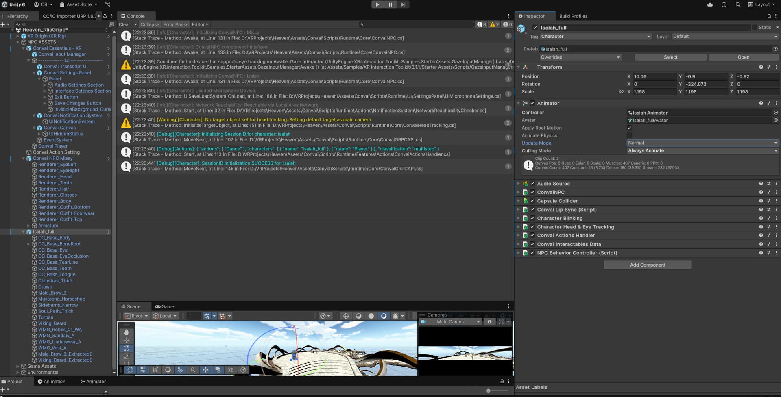Select the Rotate tool in Scene view
The image size is (781, 397).
tap(126, 349)
